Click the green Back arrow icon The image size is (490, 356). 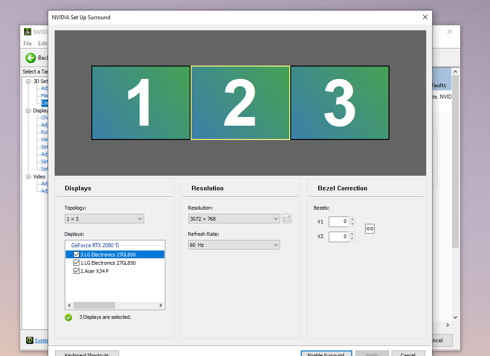31,58
